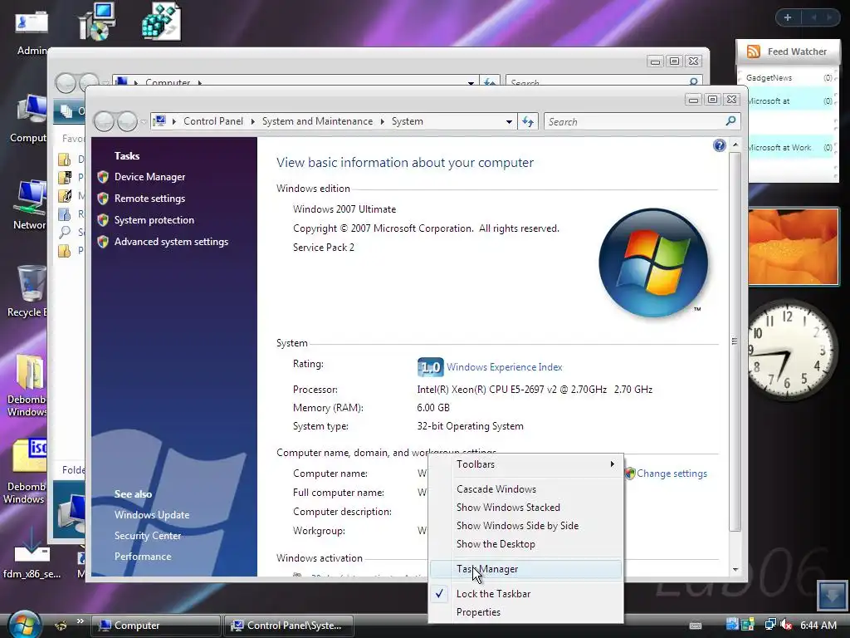Choose Show Windows Side by Side
Screen dimensions: 850x638
(x=525, y=526)
